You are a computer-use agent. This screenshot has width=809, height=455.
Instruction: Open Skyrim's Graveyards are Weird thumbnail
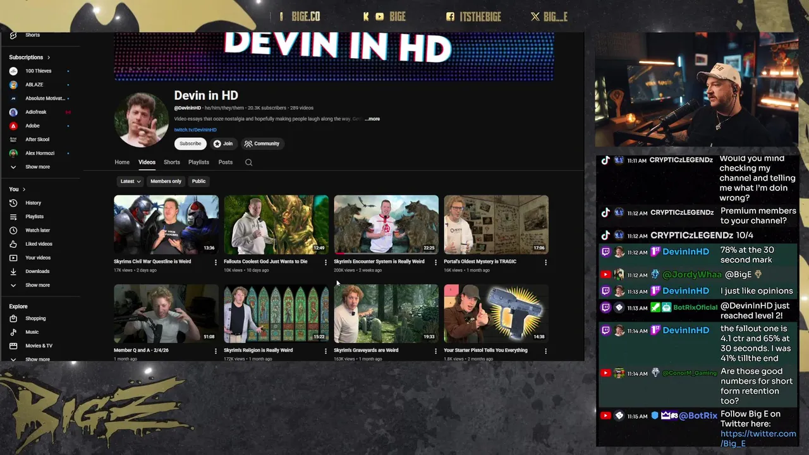pos(386,313)
